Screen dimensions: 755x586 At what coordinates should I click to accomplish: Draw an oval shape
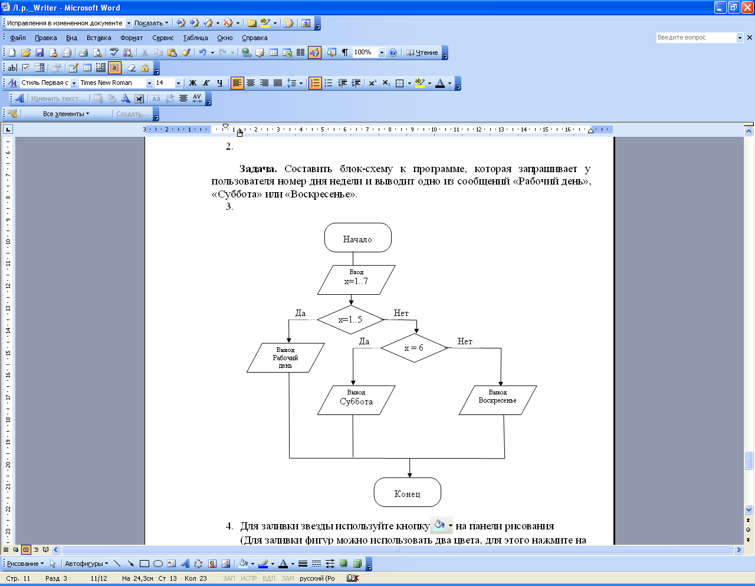point(158,564)
